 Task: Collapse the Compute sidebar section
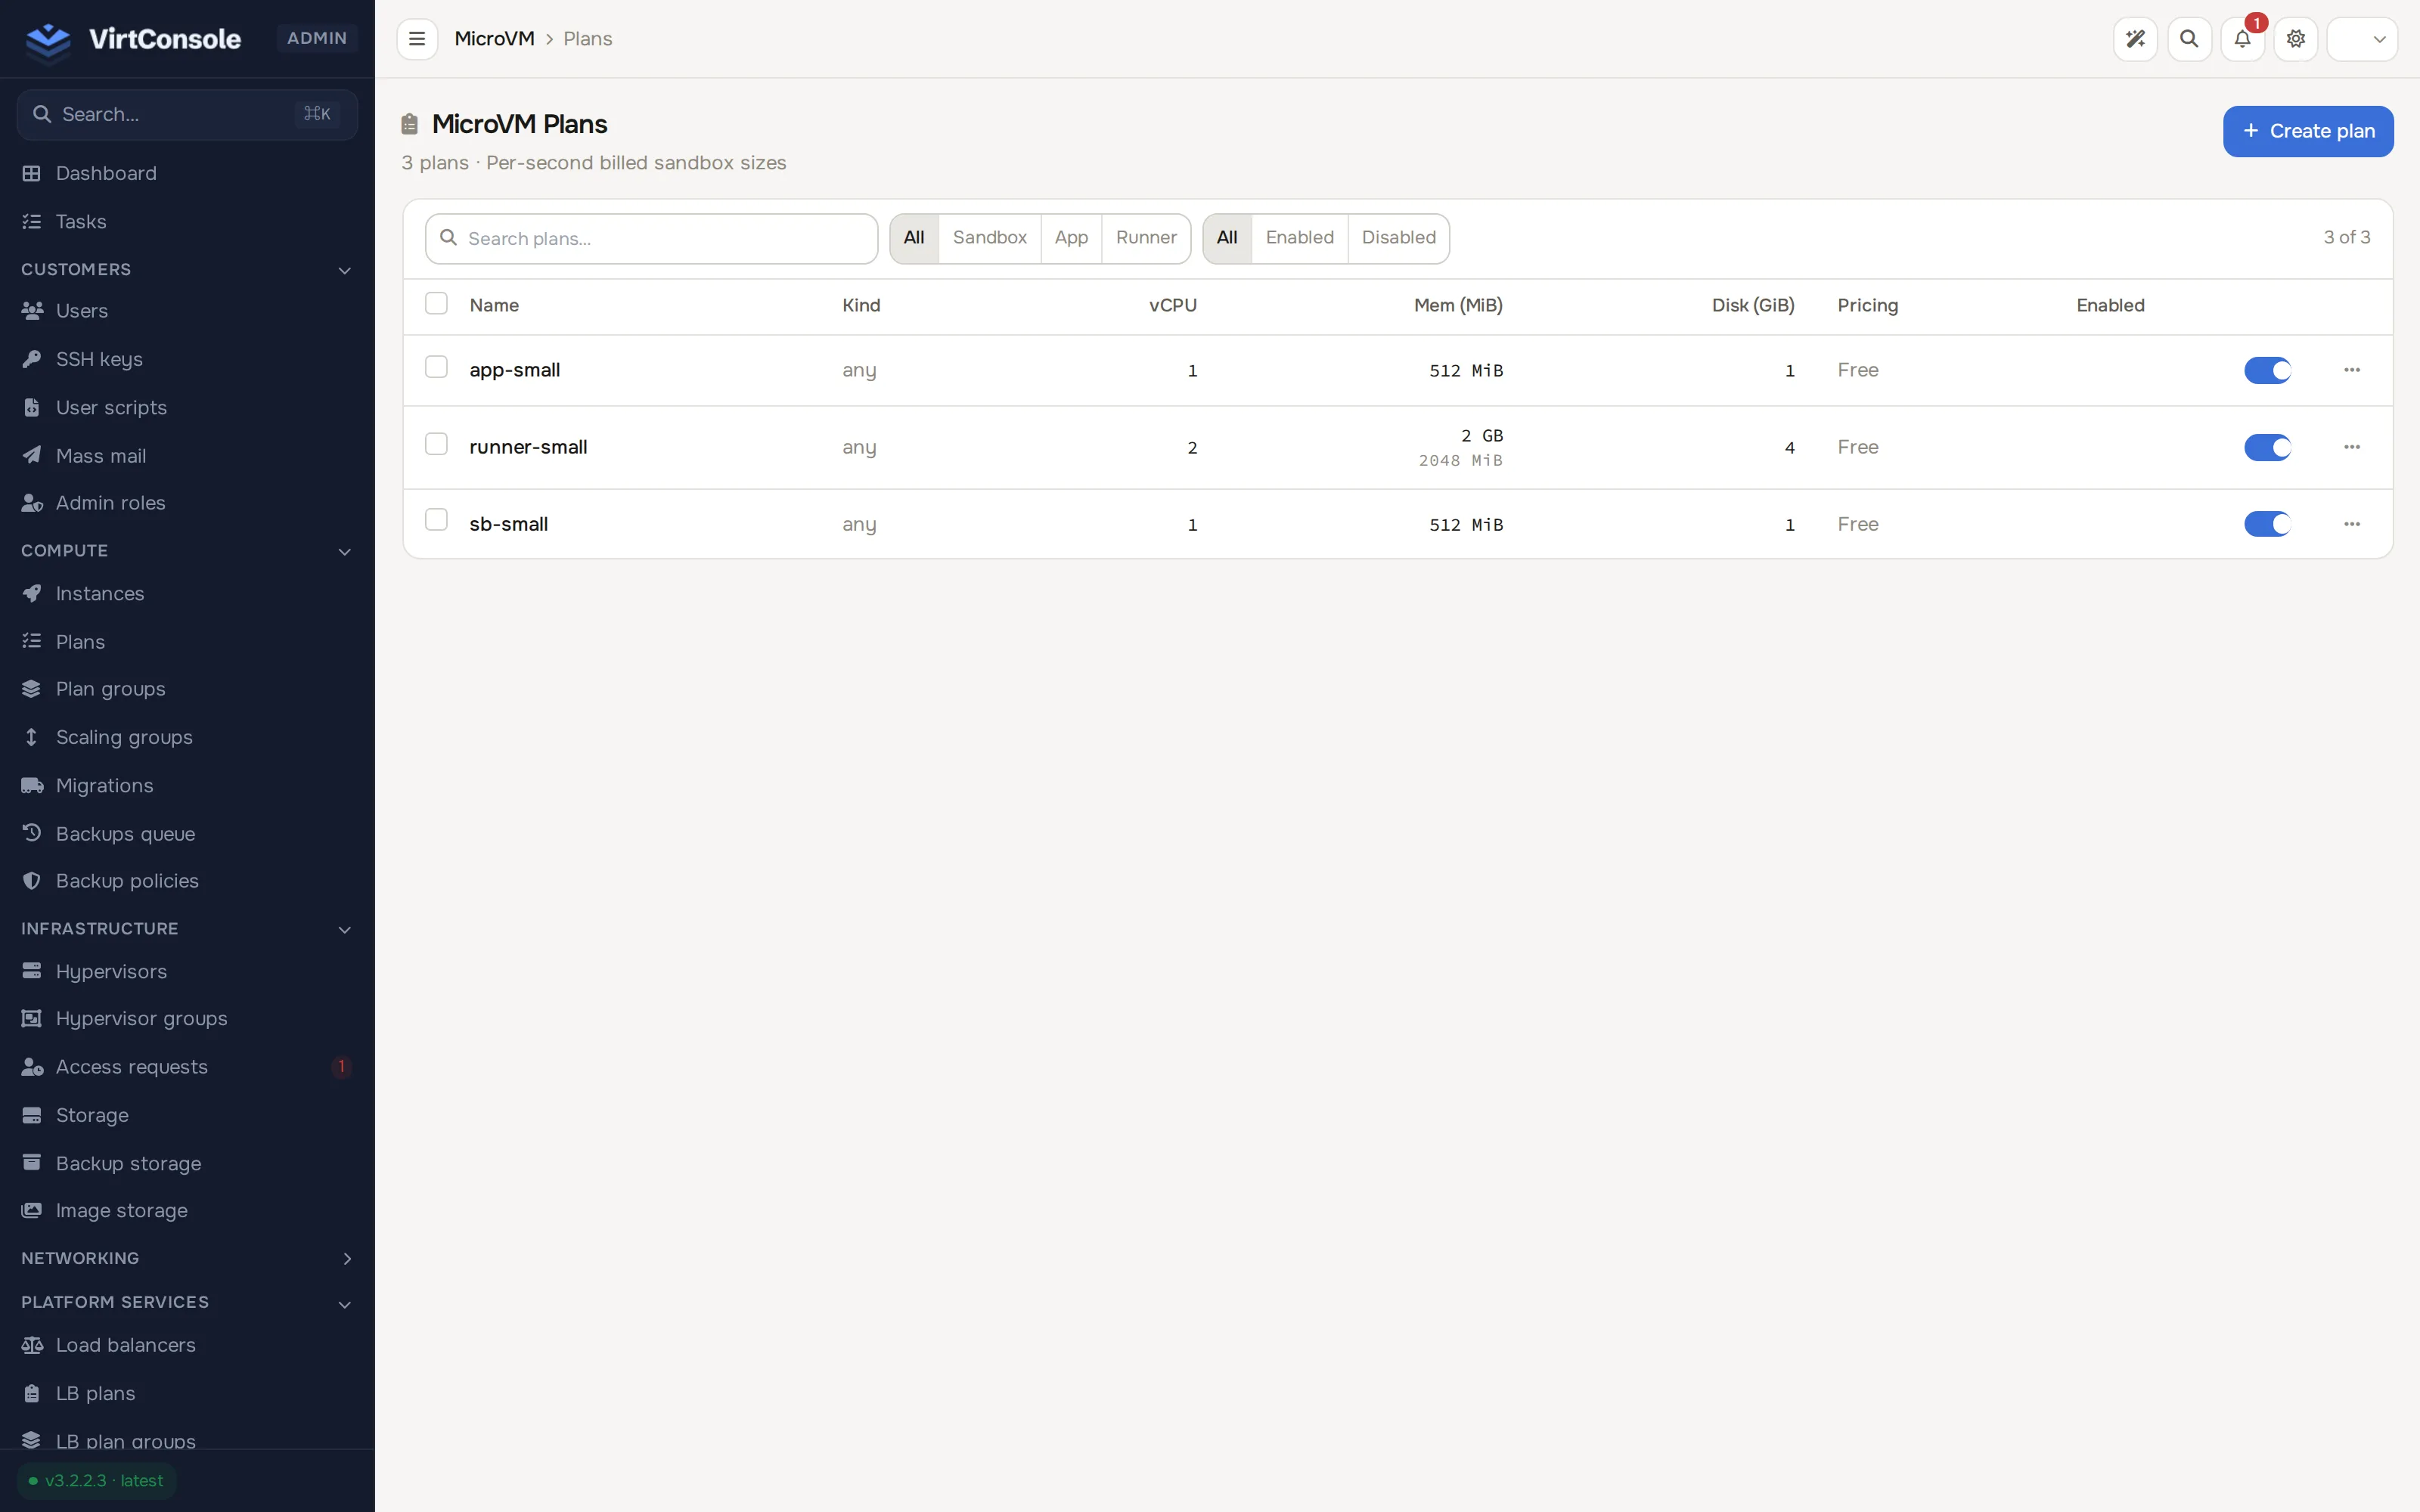pyautogui.click(x=187, y=551)
